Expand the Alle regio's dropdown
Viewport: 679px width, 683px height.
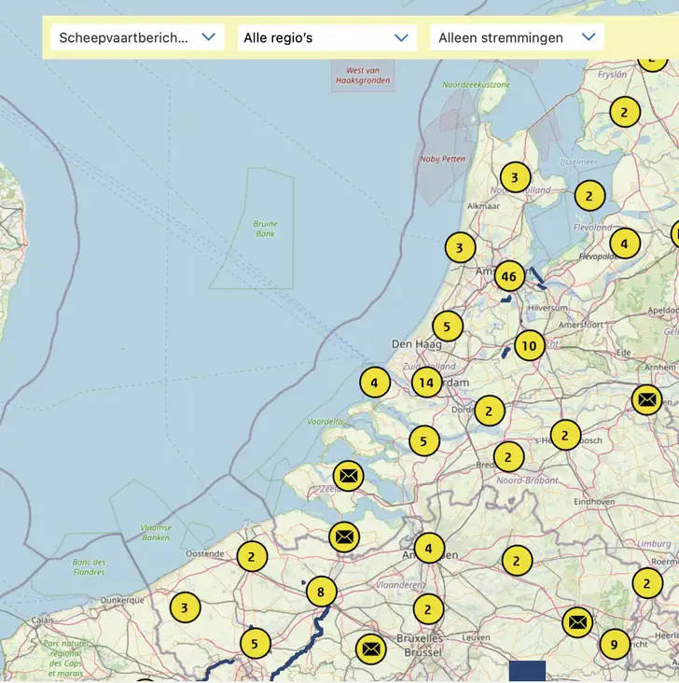[x=326, y=37]
